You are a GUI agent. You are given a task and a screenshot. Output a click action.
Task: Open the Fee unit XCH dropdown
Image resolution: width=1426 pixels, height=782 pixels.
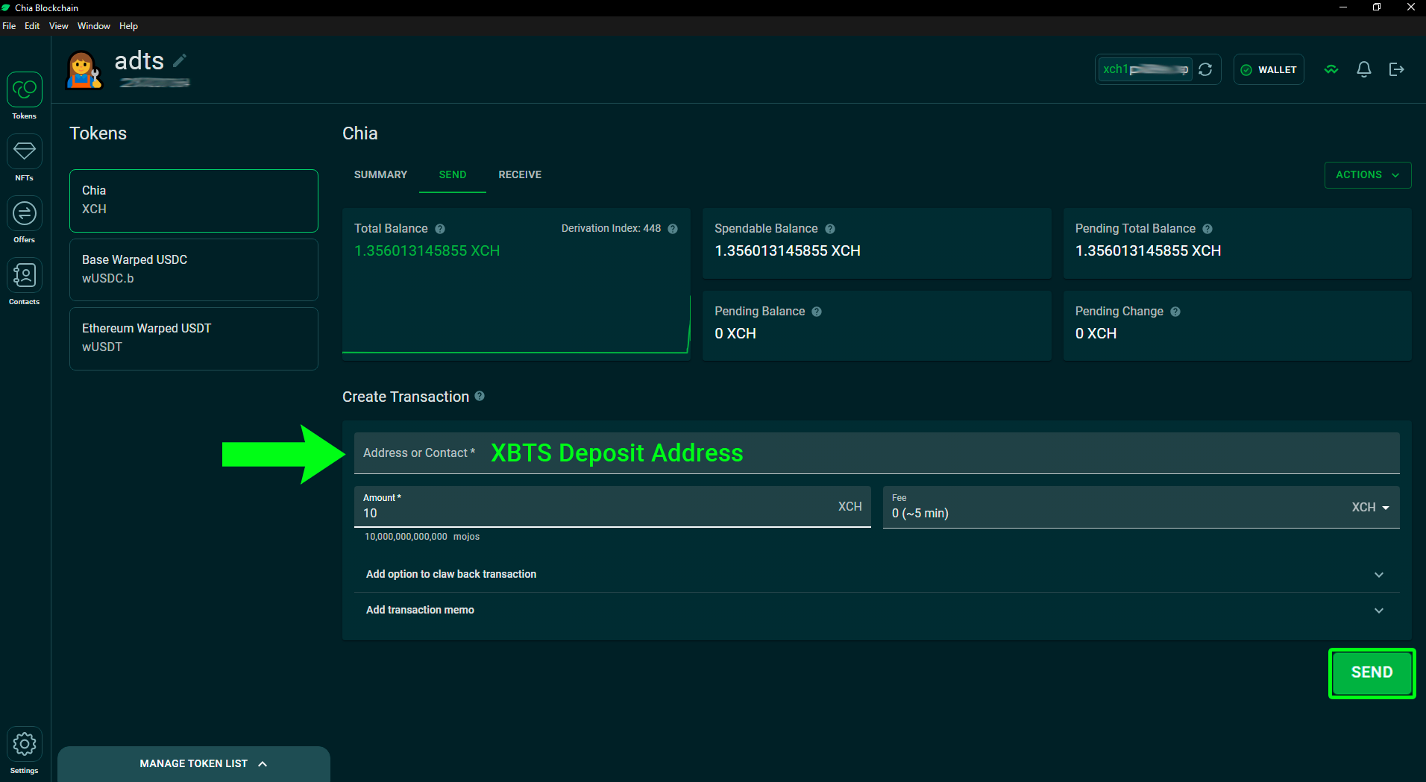(1371, 507)
